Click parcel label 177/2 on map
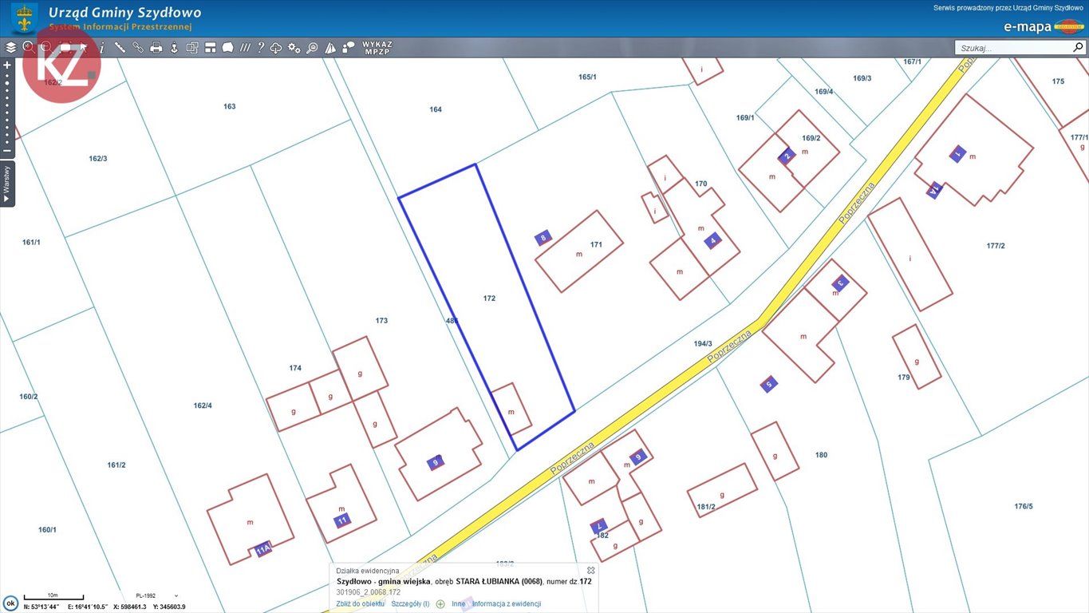This screenshot has height=613, width=1089. (x=996, y=246)
